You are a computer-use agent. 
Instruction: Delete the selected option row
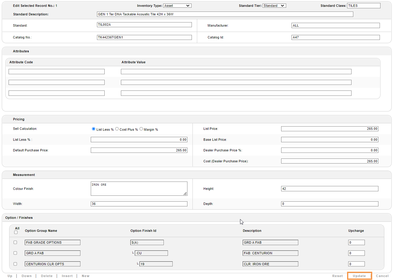(47, 276)
